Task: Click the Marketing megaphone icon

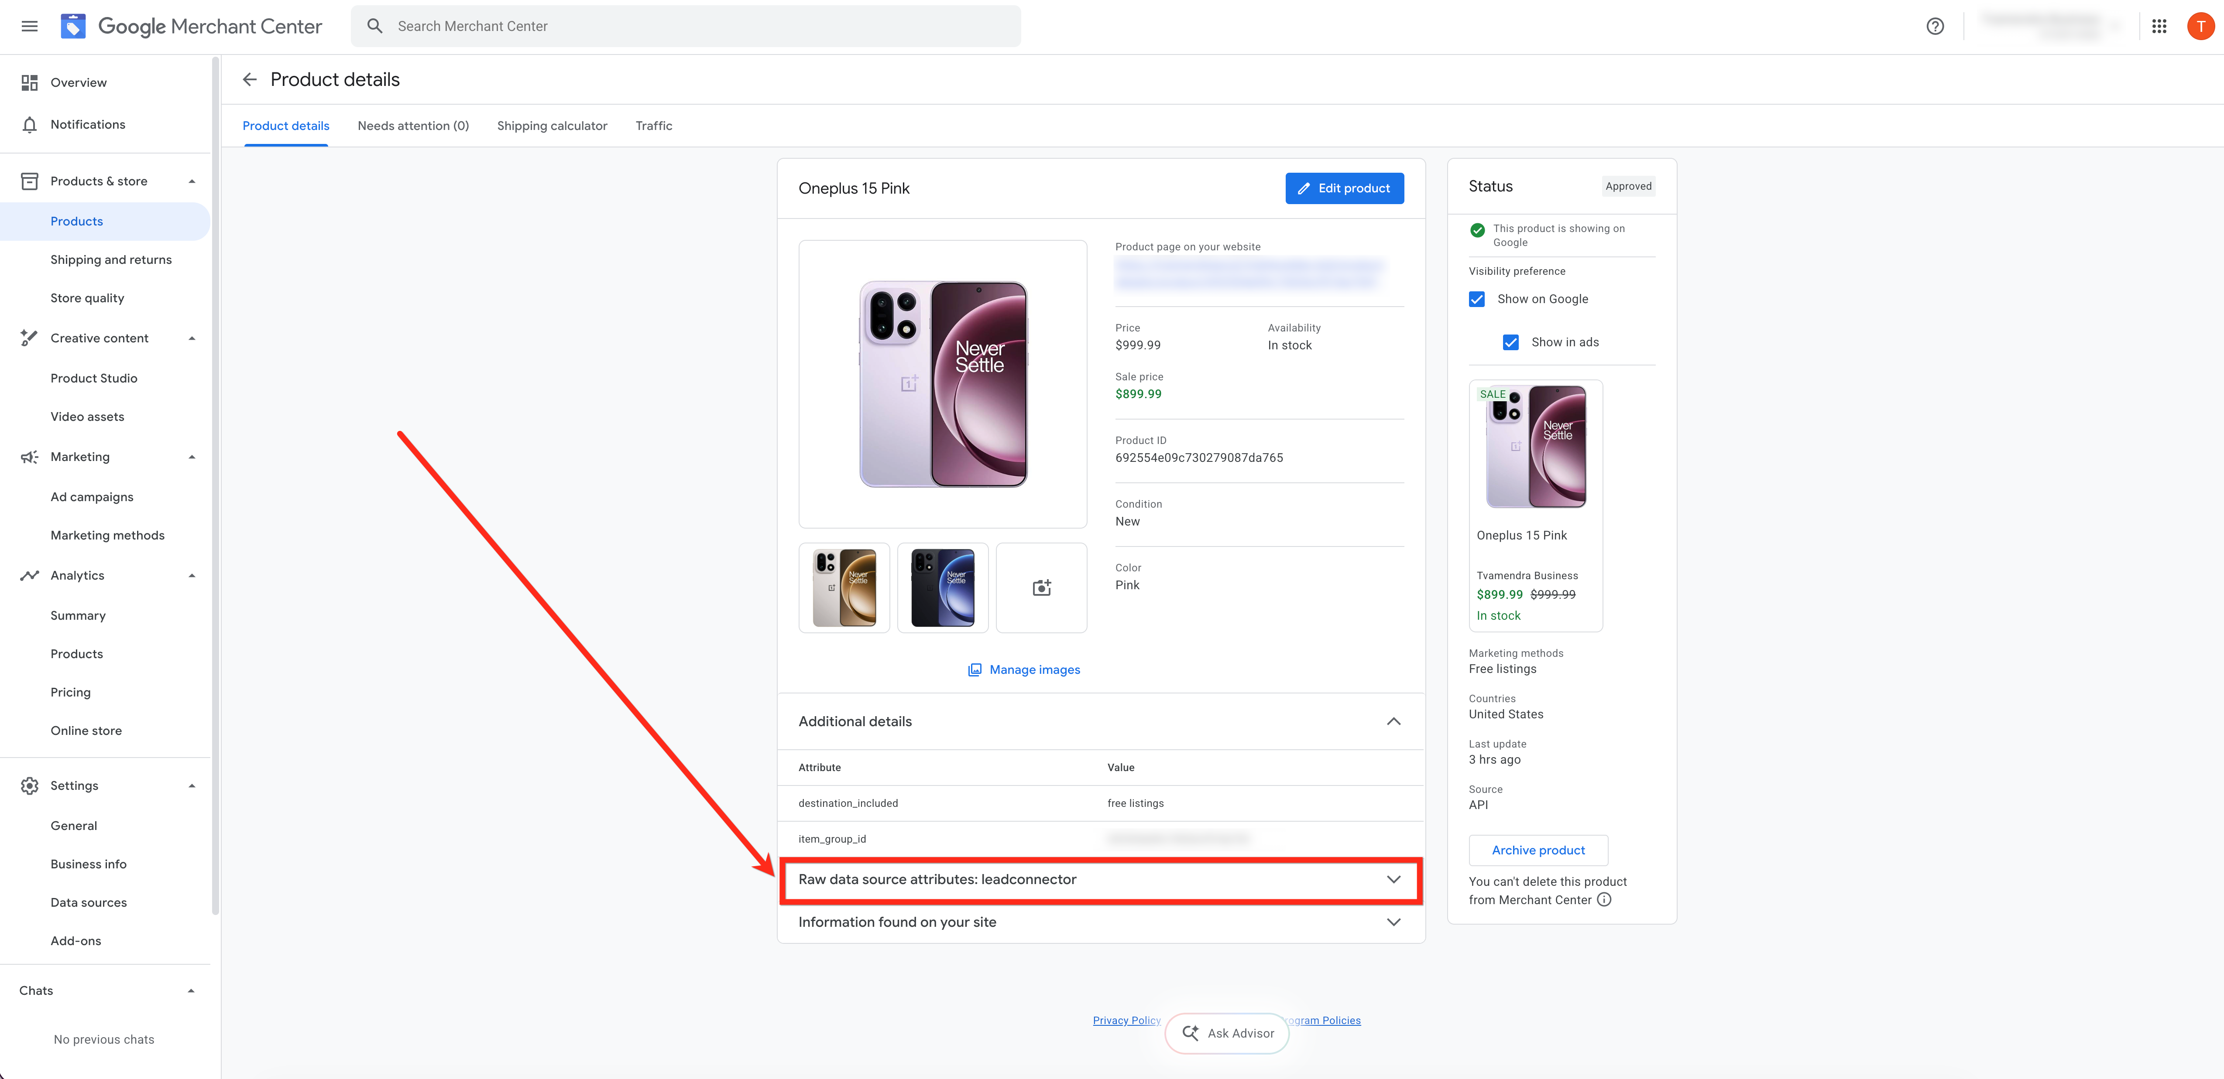Action: click(29, 457)
